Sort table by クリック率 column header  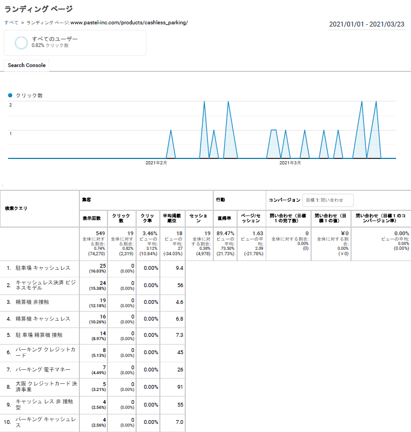[x=147, y=218]
